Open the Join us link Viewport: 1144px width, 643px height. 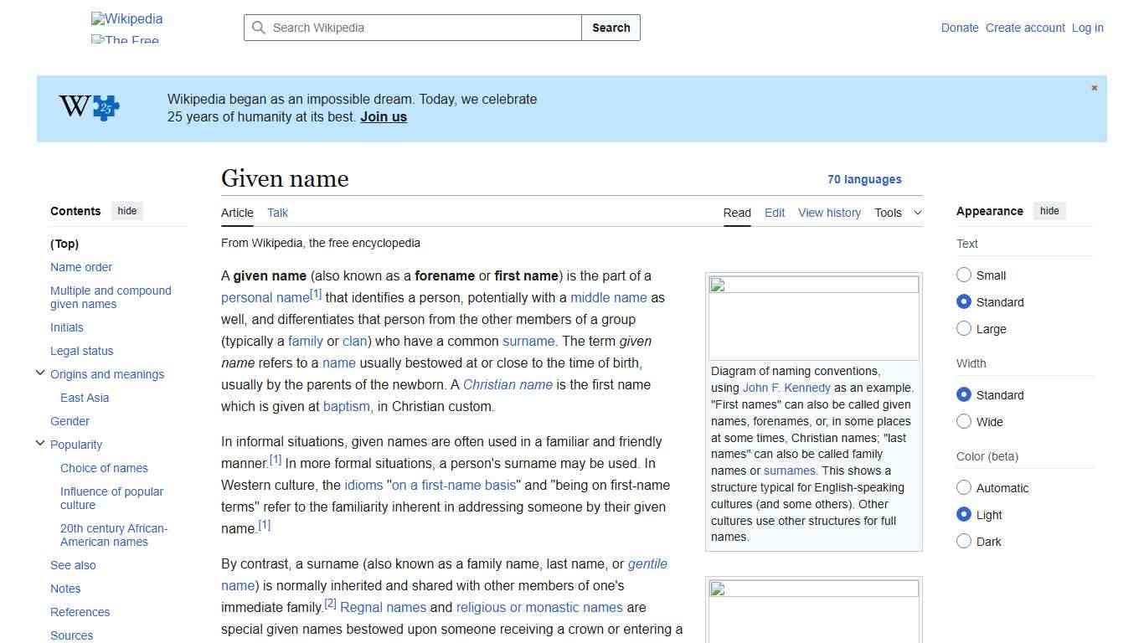tap(383, 116)
